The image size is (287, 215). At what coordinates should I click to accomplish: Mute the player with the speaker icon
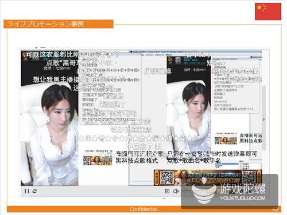[x=176, y=191]
